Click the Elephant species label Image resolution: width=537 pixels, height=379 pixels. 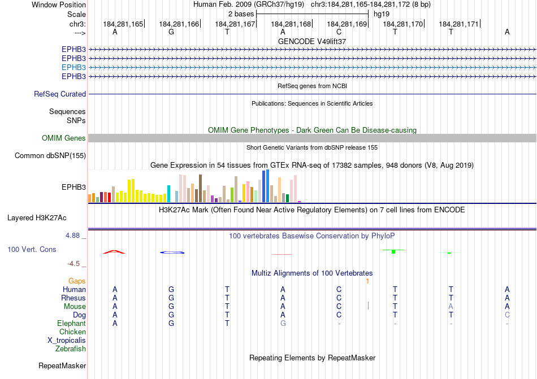[x=72, y=323]
